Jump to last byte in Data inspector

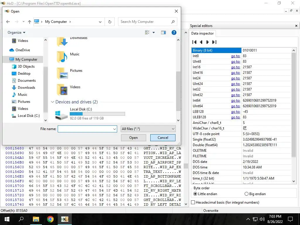pyautogui.click(x=214, y=42)
